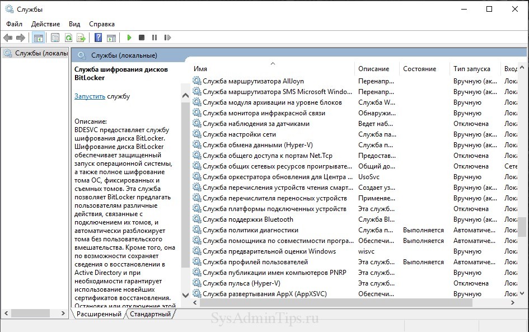Select Служба перечисления устройств чтения смарт-карт row
This screenshot has height=332, width=529.
point(354,188)
